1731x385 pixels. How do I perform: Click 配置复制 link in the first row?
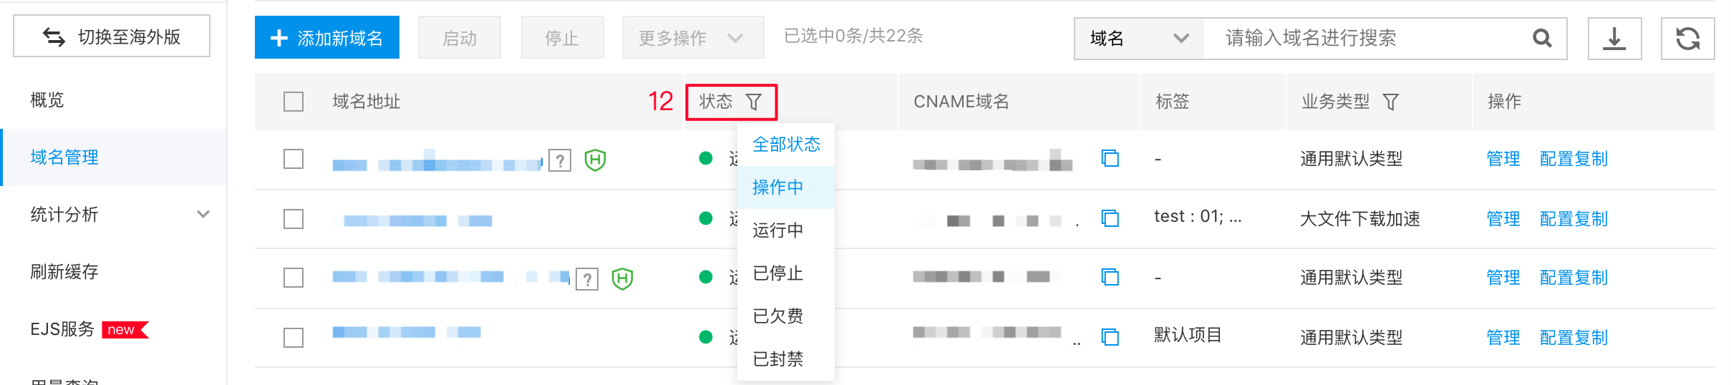[x=1574, y=159]
